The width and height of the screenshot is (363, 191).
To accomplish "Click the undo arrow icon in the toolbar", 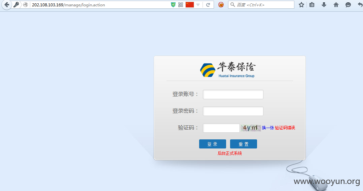I will (360, 5).
